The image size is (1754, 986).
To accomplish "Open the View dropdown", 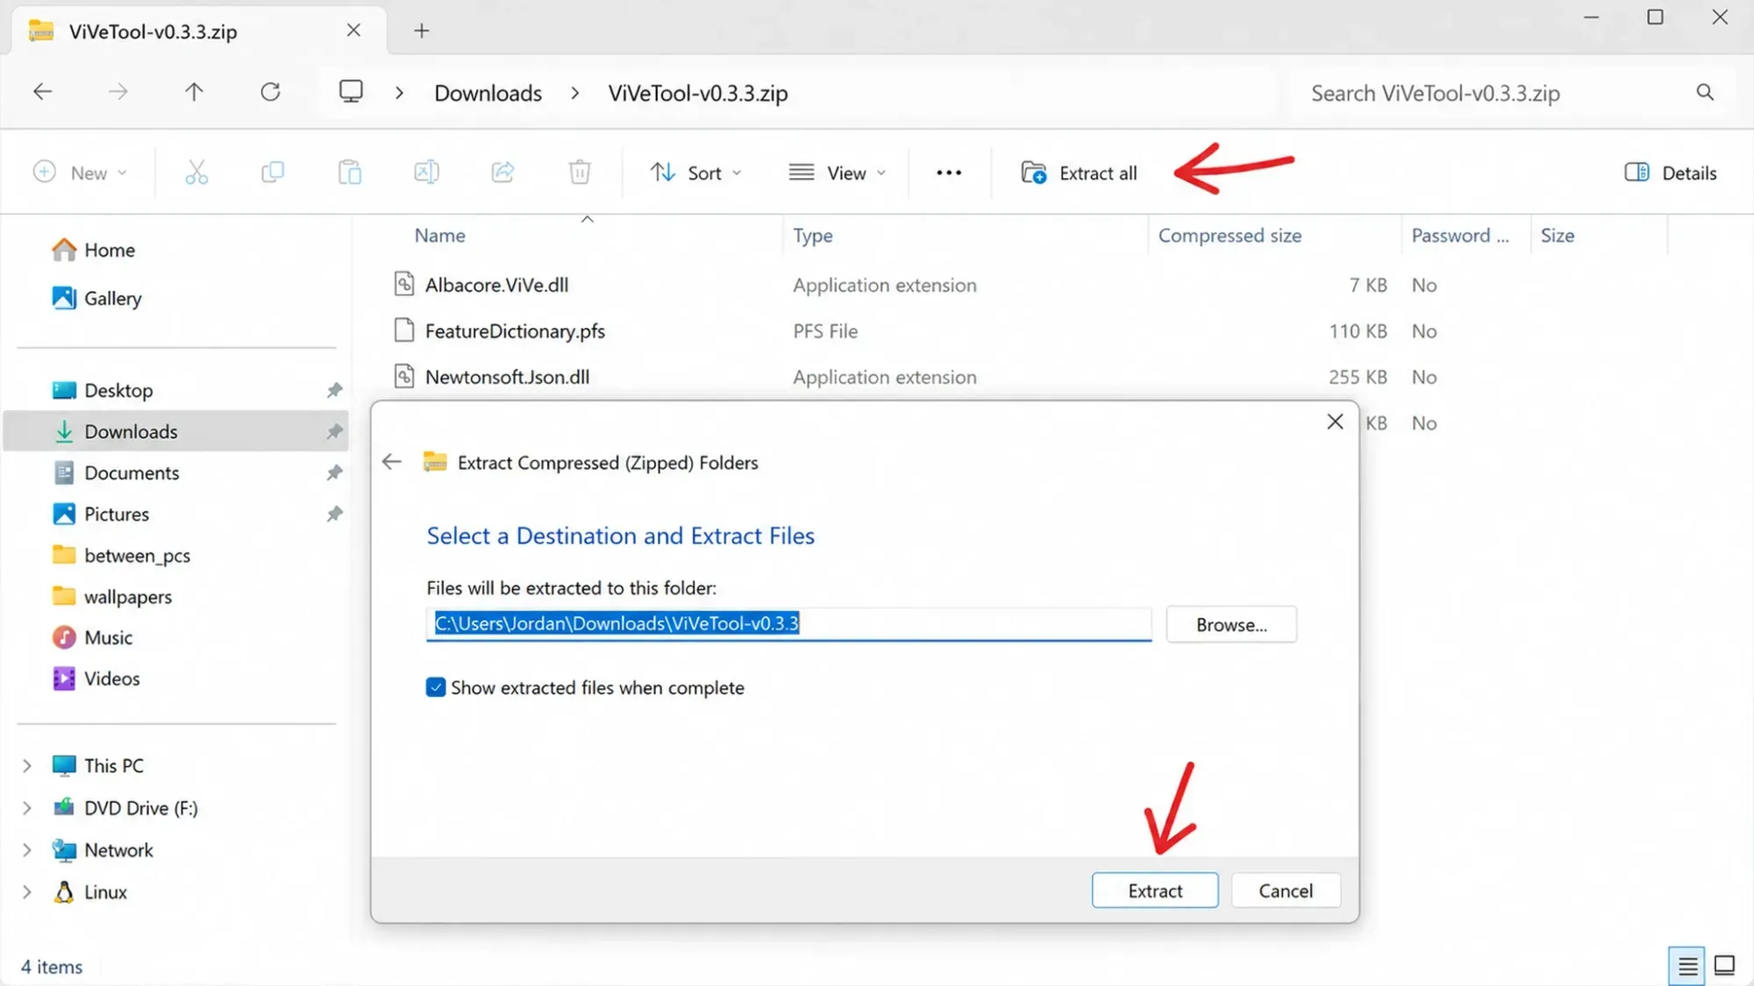I will (838, 173).
